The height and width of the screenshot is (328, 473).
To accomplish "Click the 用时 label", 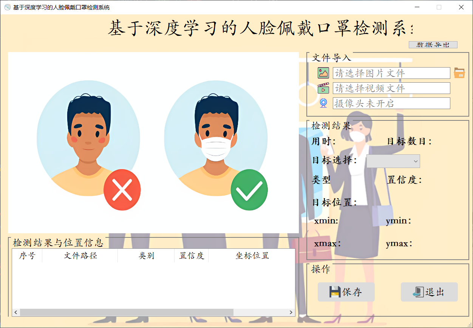I will (x=324, y=142).
